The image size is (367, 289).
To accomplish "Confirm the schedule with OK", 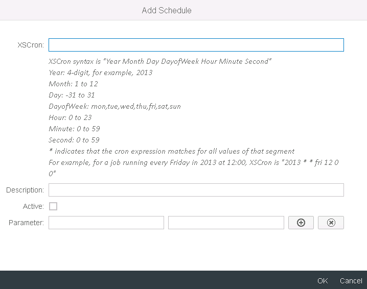I will tap(323, 281).
